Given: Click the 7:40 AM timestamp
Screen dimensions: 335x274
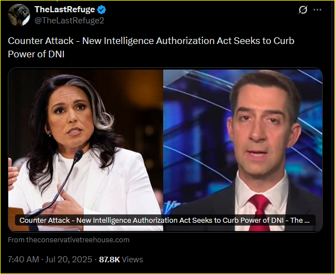Looking at the screenshot, I should pyautogui.click(x=23, y=260).
